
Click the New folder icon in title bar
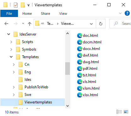pyautogui.click(x=23, y=5)
